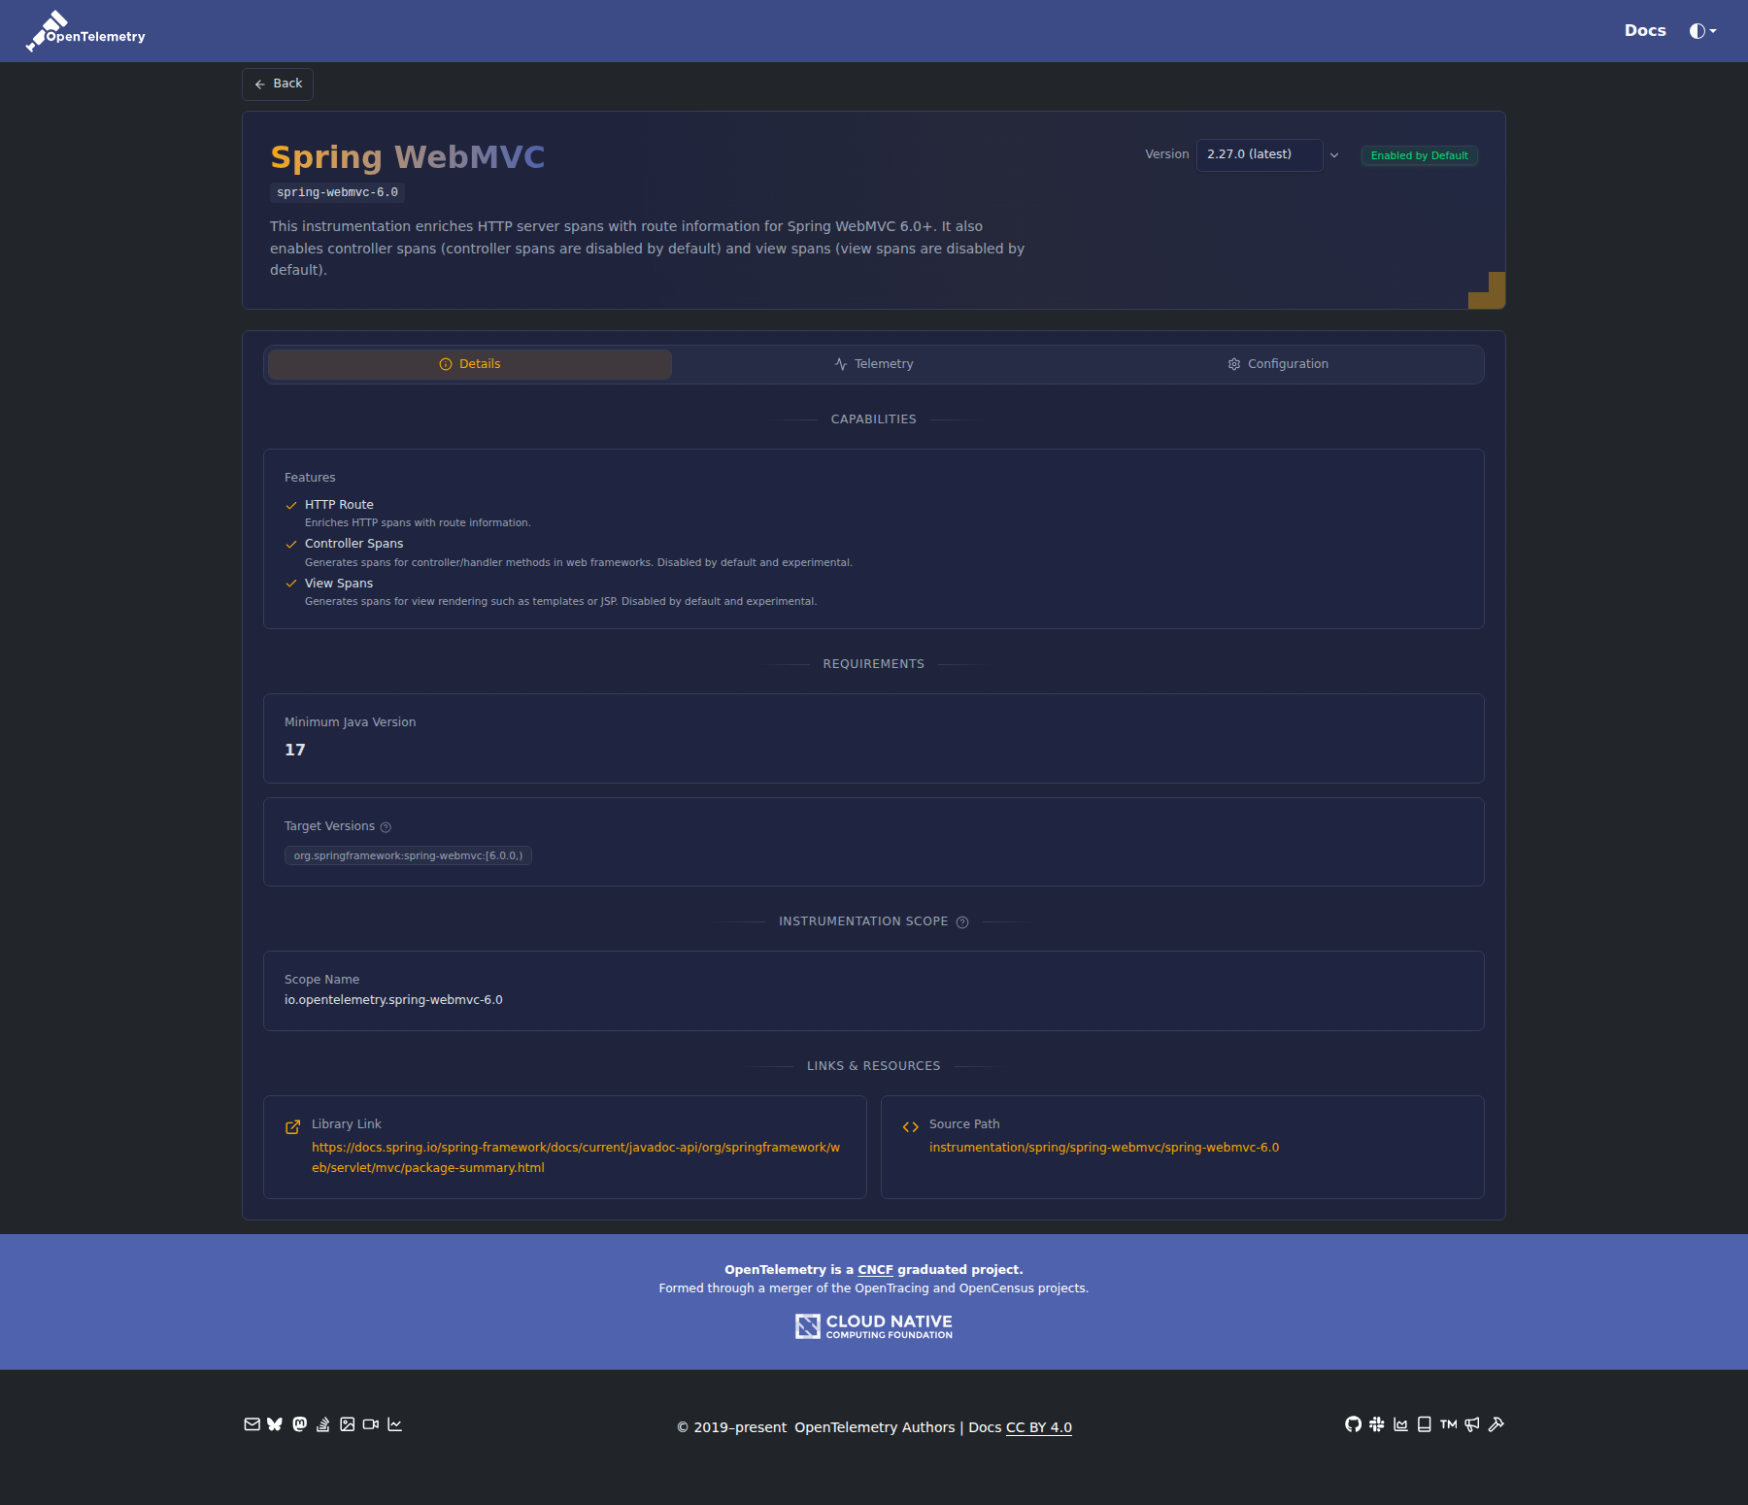Screen dimensions: 1748x1505
Task: Click the external link icon beside Library Link
Action: [x=292, y=1126]
